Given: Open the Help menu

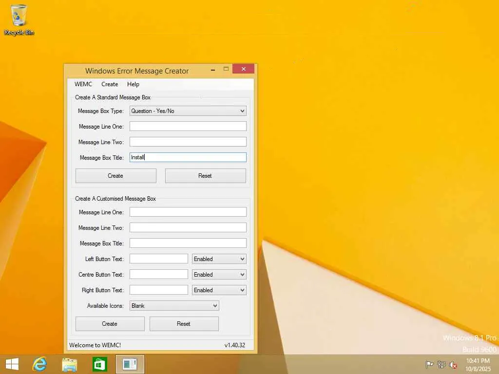Looking at the screenshot, I should (133, 84).
